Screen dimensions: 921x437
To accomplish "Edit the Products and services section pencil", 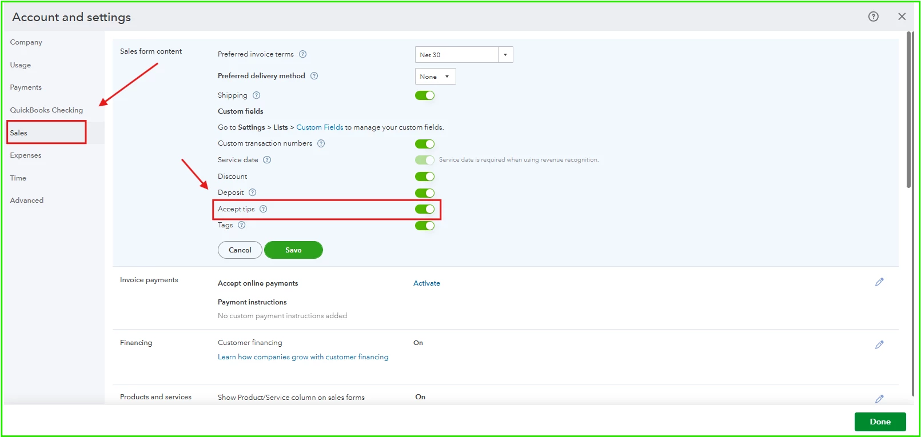I will (x=879, y=399).
